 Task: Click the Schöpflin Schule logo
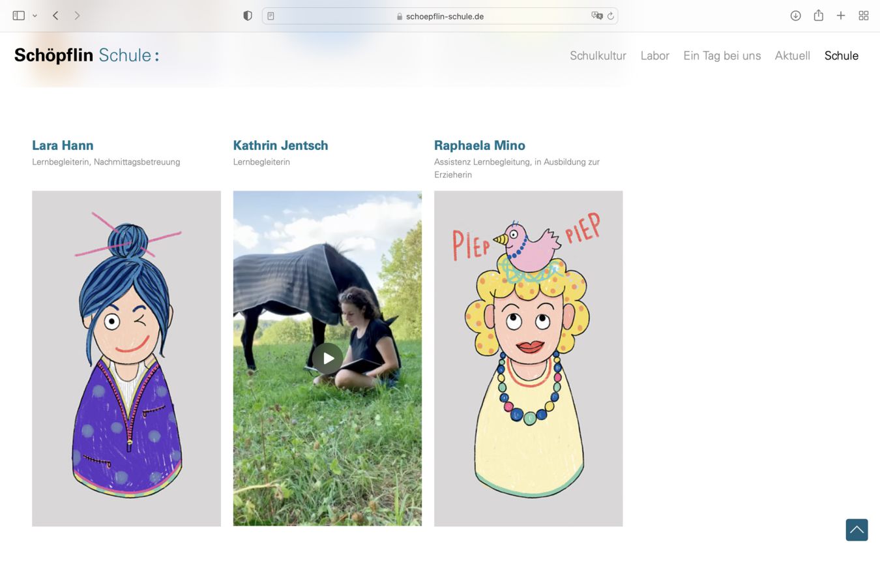(x=87, y=55)
